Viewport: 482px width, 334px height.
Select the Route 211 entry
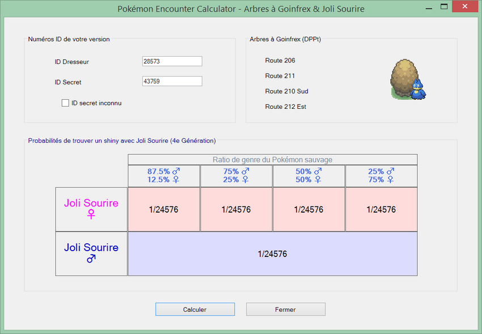(280, 76)
